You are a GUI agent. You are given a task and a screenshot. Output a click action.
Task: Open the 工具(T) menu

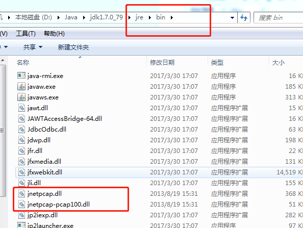(x=26, y=34)
